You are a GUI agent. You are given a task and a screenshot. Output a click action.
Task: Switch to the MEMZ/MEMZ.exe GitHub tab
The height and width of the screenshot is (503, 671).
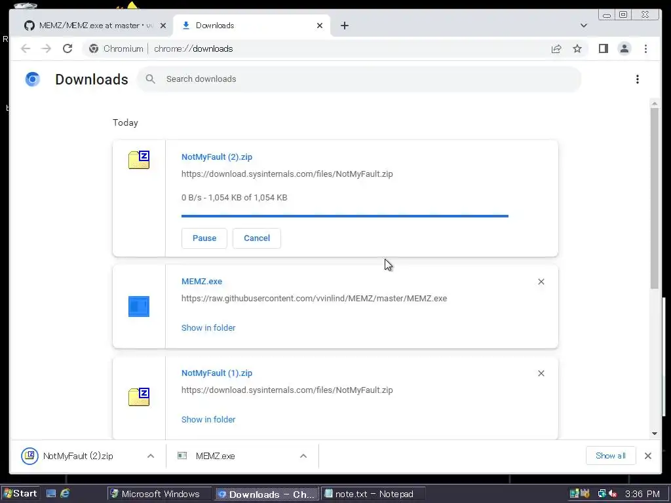tap(94, 26)
